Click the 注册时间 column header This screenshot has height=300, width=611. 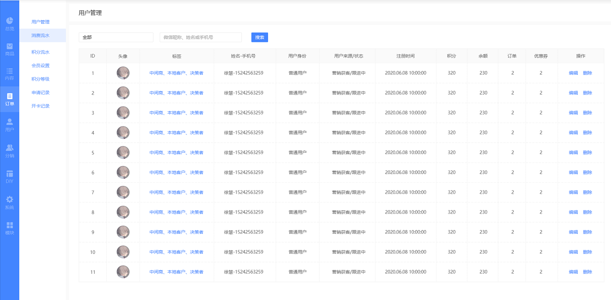click(406, 56)
